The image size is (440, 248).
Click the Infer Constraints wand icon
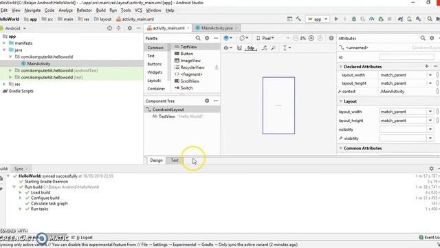273,48
